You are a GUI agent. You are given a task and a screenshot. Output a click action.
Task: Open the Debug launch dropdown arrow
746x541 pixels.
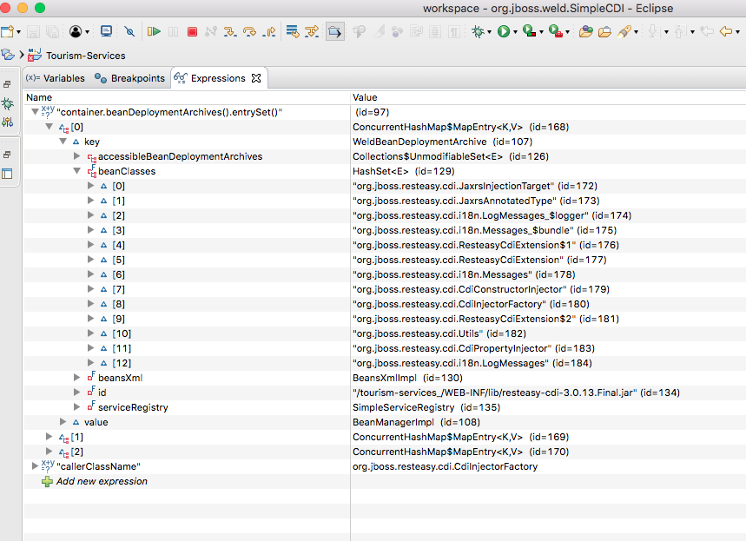pyautogui.click(x=490, y=33)
